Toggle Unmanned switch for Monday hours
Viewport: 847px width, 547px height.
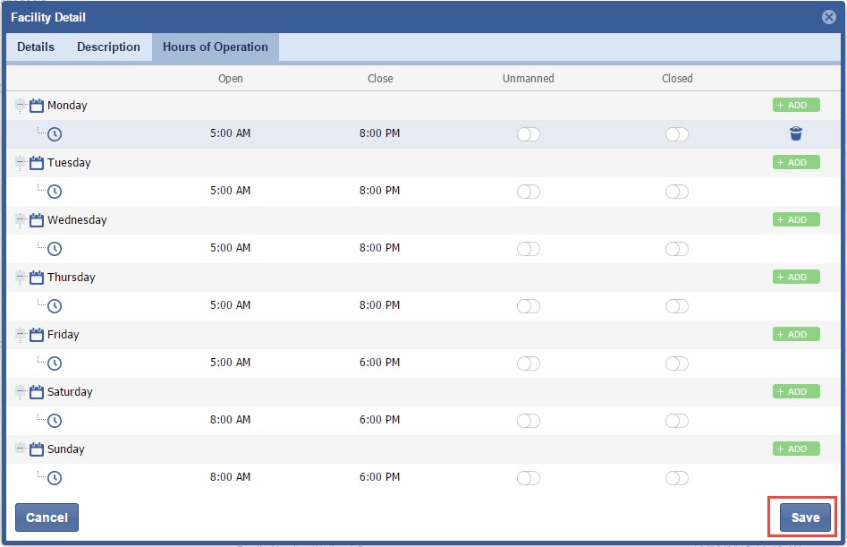click(x=529, y=134)
